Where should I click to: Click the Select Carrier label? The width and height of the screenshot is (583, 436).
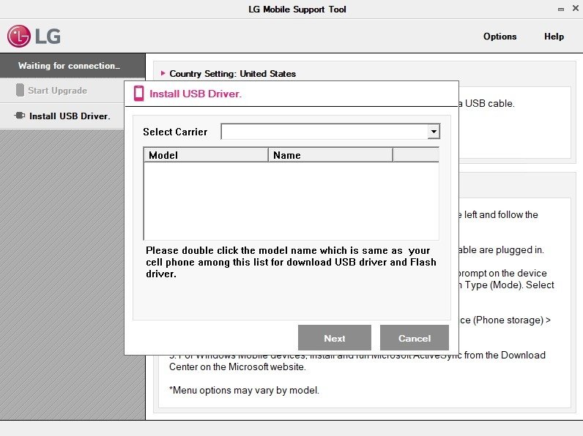point(175,132)
